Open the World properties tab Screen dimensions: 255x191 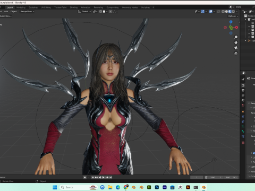pyautogui.click(x=243, y=105)
